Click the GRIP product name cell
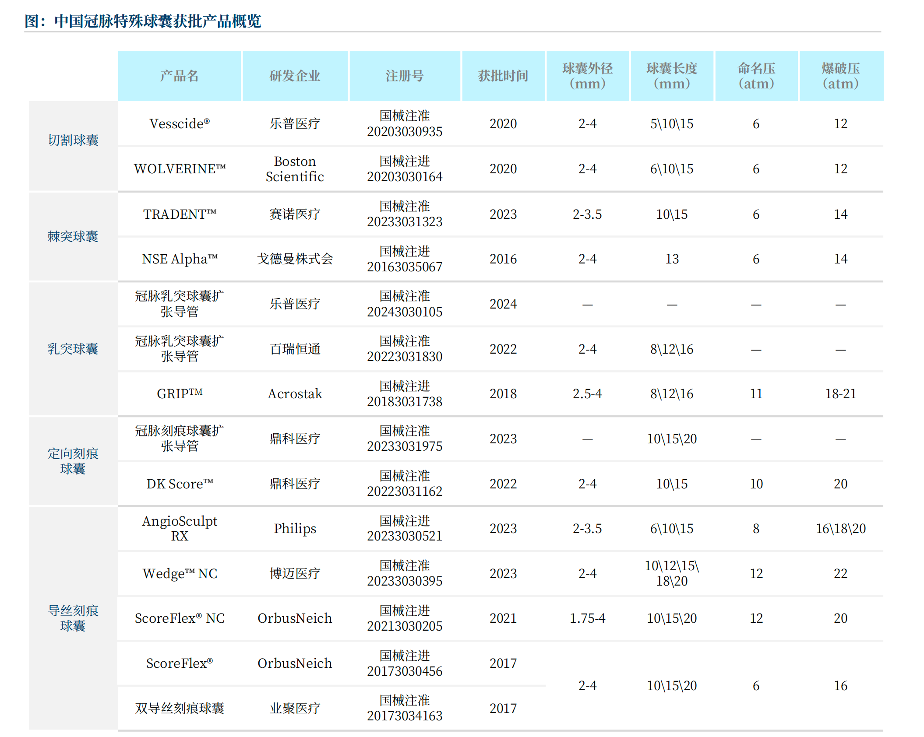 [179, 393]
